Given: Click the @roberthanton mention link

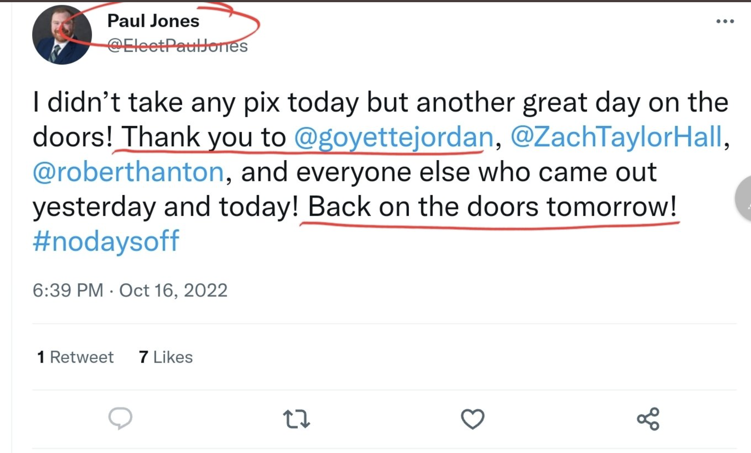Looking at the screenshot, I should [128, 172].
